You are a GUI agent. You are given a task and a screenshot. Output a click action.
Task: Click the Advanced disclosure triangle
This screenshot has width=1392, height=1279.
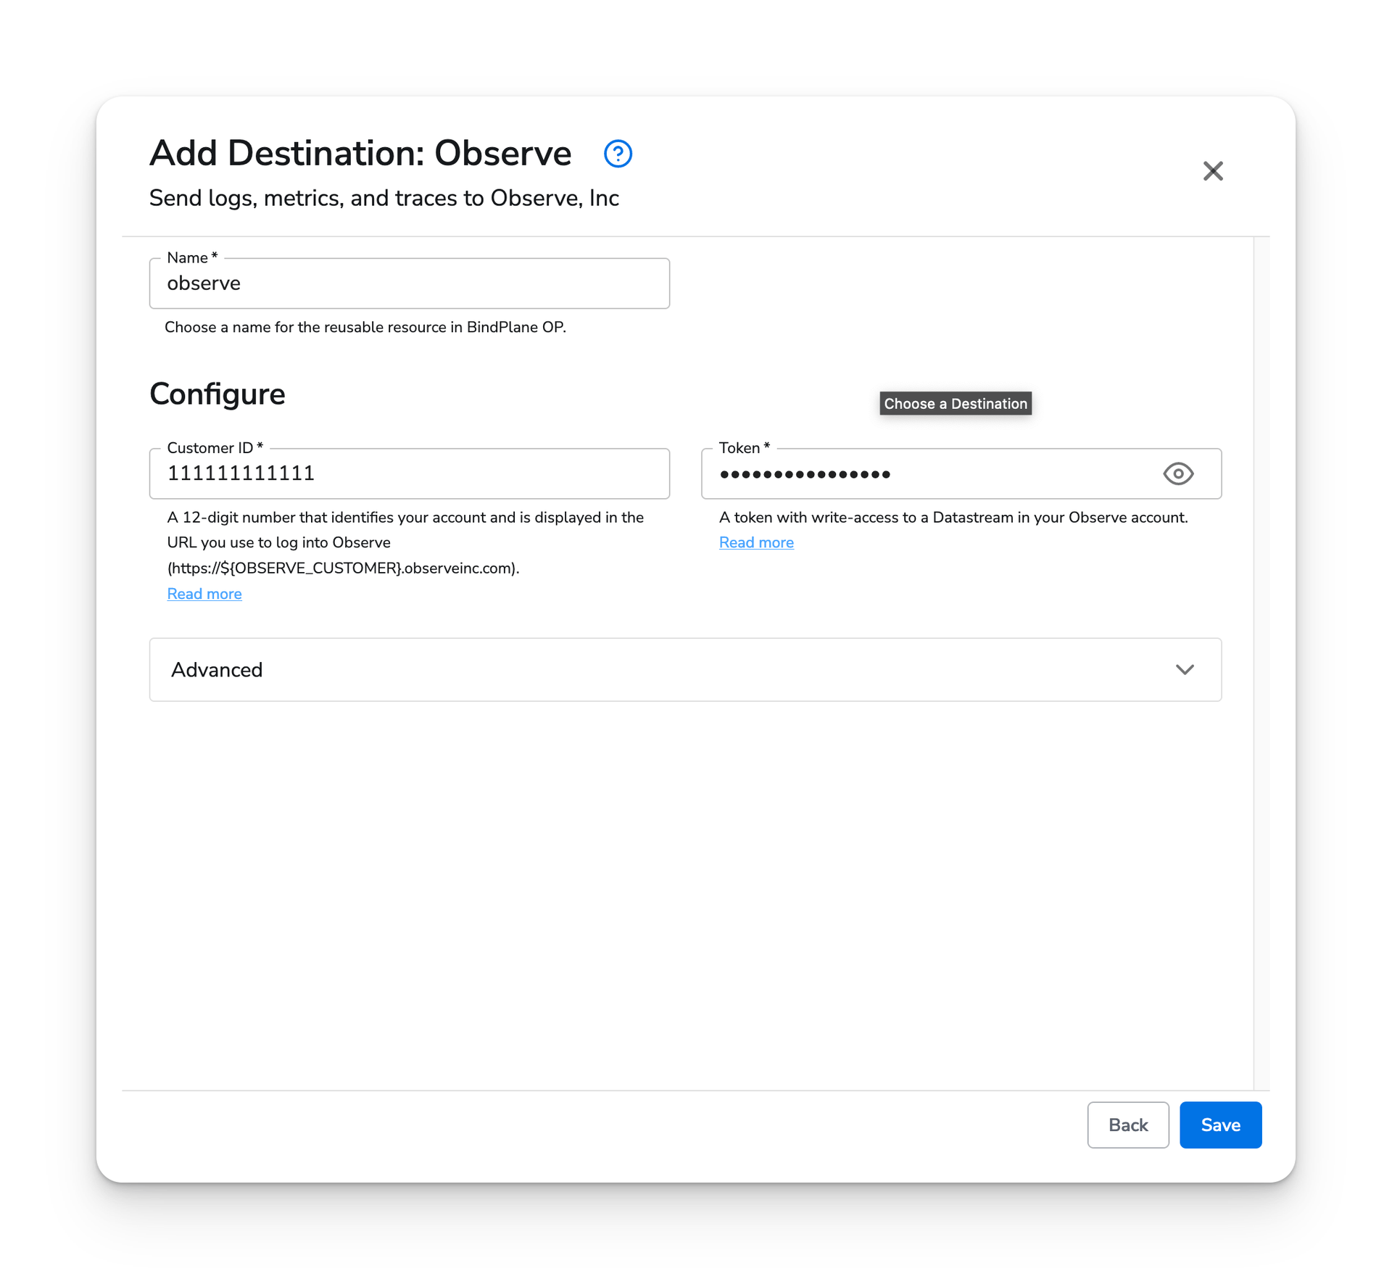(1185, 668)
